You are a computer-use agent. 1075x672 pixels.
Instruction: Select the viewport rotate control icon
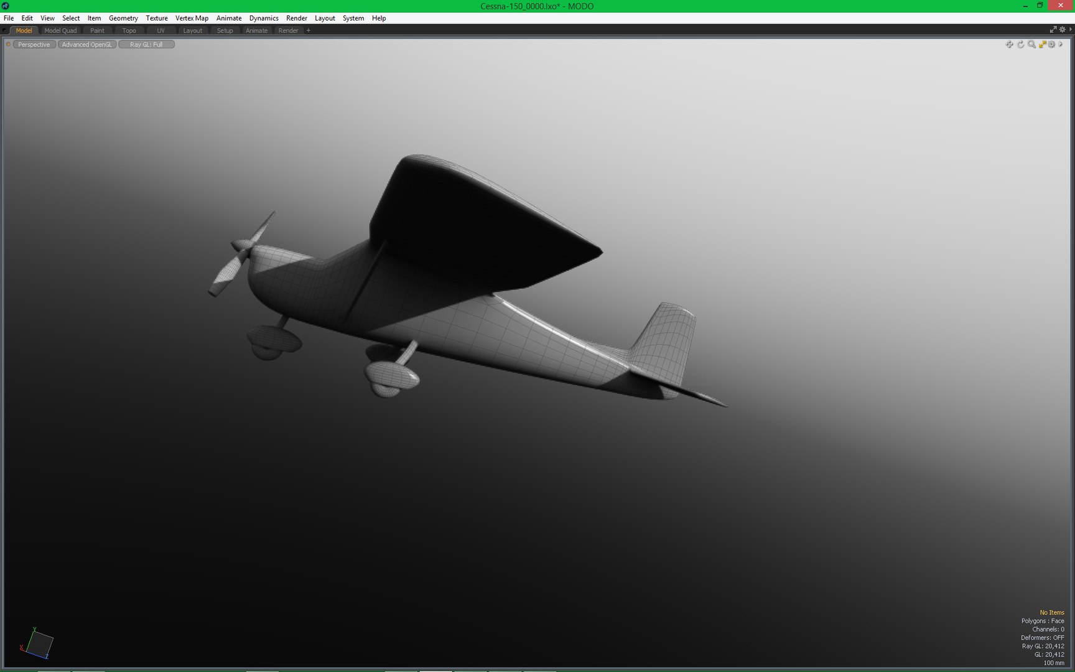tap(1020, 44)
